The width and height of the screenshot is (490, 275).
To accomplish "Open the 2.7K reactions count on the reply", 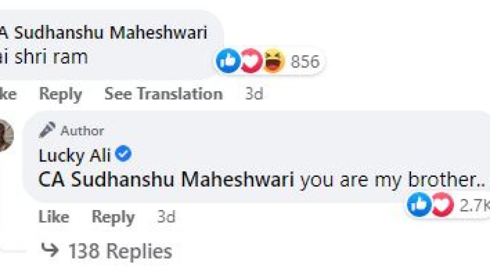I will [474, 205].
